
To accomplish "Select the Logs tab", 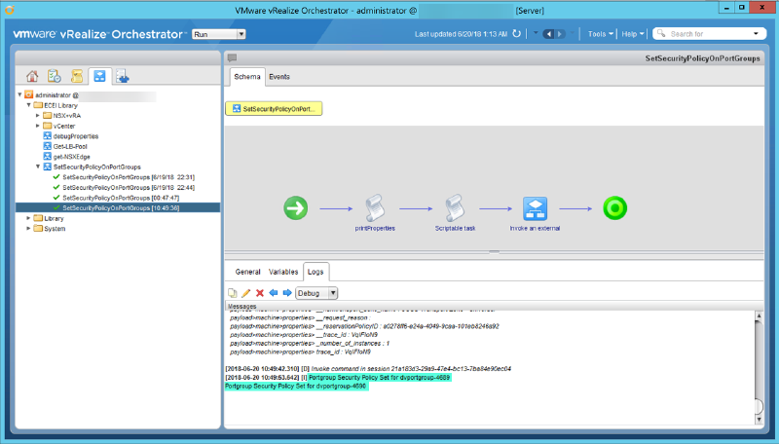I will pyautogui.click(x=315, y=273).
